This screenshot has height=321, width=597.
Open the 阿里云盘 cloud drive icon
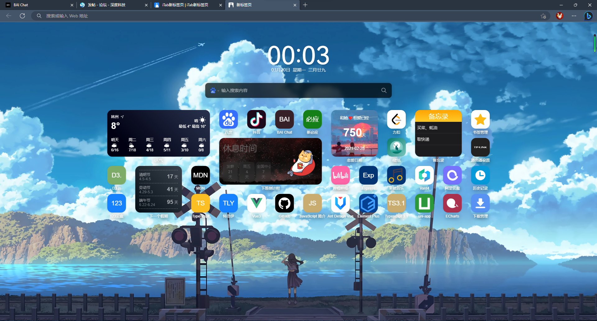[x=452, y=175]
